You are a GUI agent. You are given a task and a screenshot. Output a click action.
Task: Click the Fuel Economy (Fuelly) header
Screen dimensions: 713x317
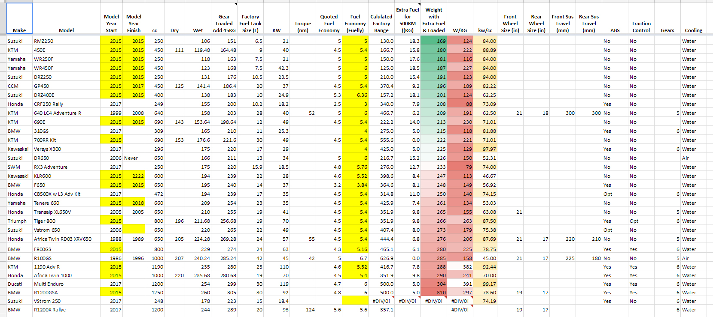click(x=355, y=18)
